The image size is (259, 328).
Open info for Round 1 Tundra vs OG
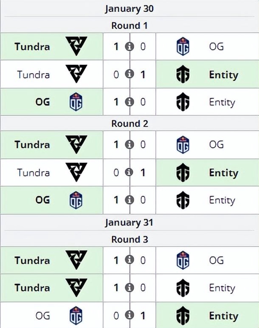129,46
